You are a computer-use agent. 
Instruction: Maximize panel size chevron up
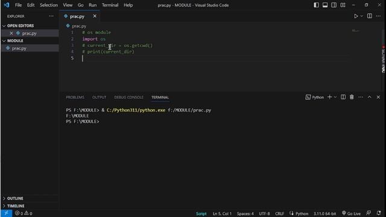coord(370,97)
